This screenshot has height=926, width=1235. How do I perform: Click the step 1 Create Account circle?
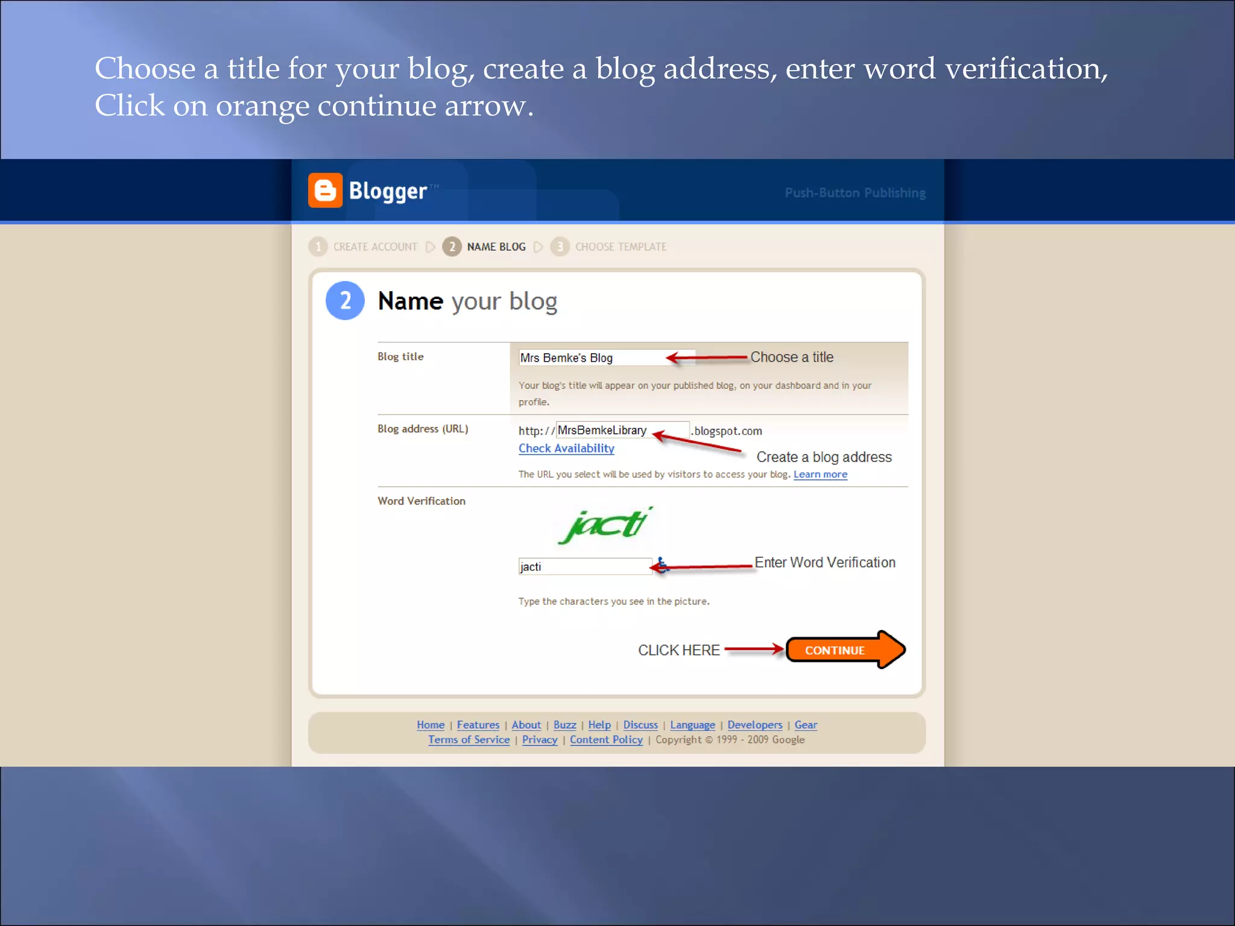point(318,247)
